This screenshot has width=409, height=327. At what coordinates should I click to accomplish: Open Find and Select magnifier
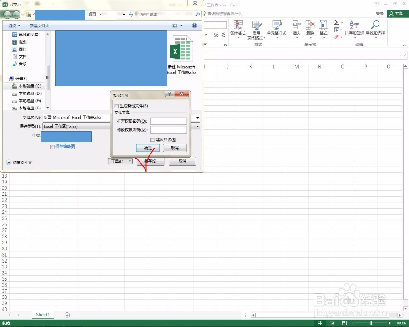click(375, 29)
